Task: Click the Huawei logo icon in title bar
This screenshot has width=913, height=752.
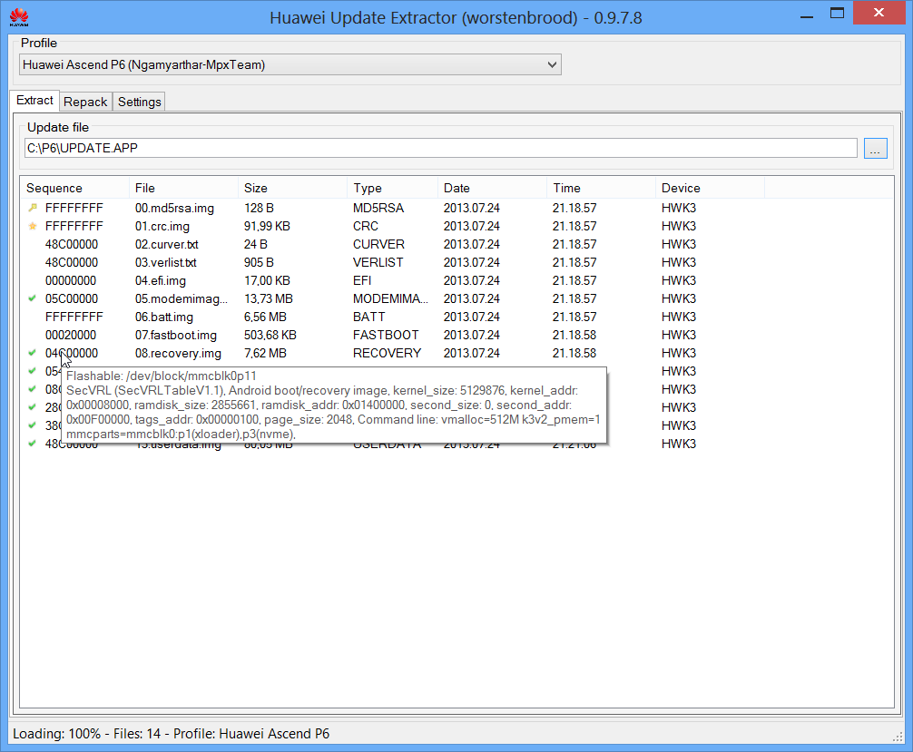Action: (19, 17)
